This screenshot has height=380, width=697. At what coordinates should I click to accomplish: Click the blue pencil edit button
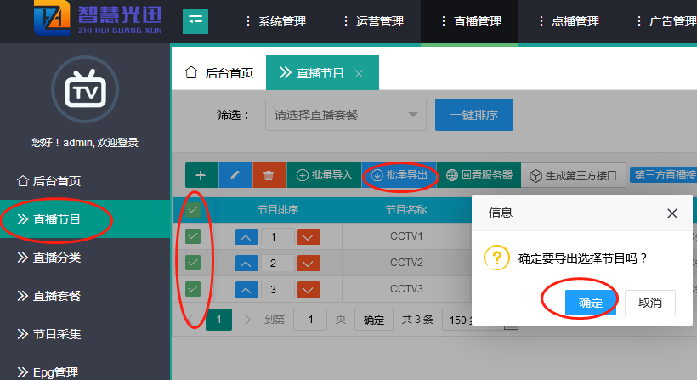click(x=235, y=175)
